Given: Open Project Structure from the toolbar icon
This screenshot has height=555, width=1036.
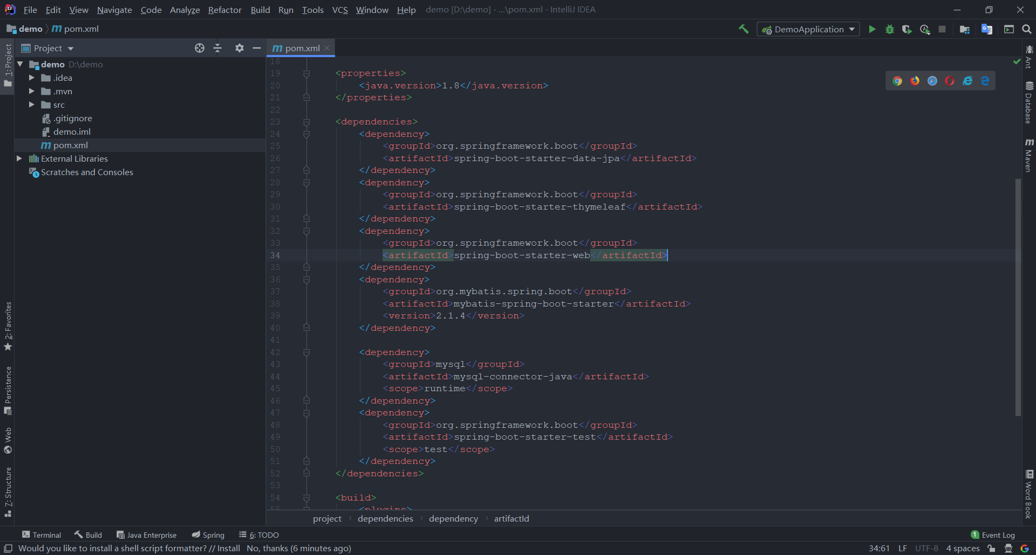Looking at the screenshot, I should pos(965,29).
